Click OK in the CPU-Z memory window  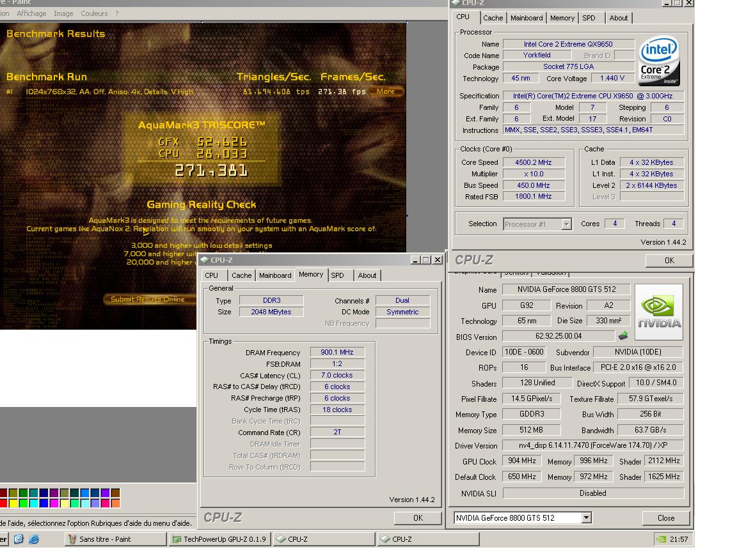pos(418,517)
